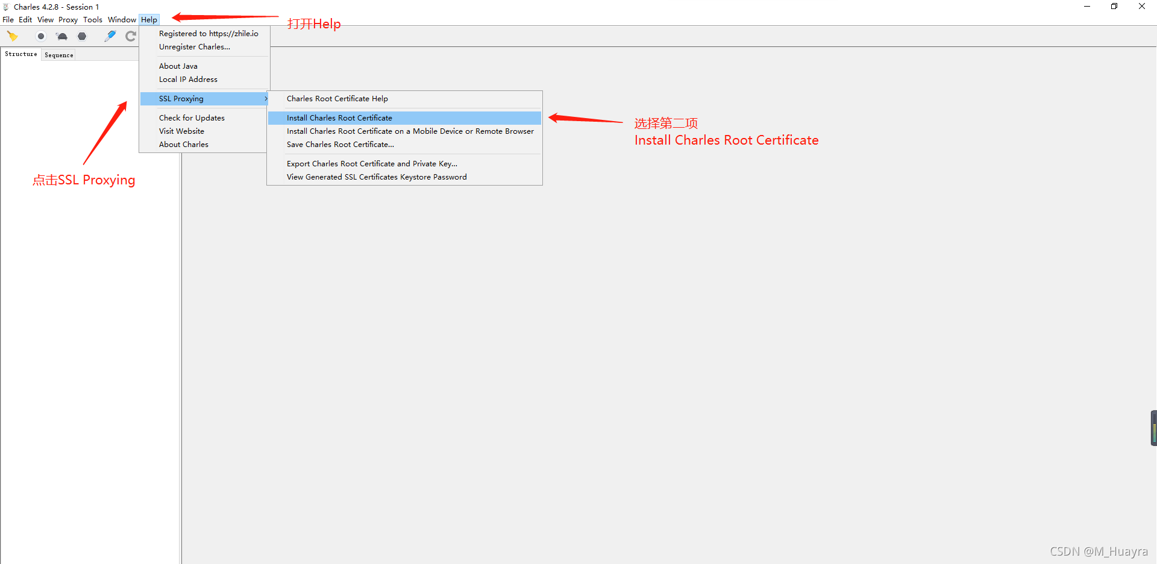Screen dimensions: 1157x564
Task: Select Install Certificate on Mobile Device or Remote Browser
Action: tap(404, 131)
